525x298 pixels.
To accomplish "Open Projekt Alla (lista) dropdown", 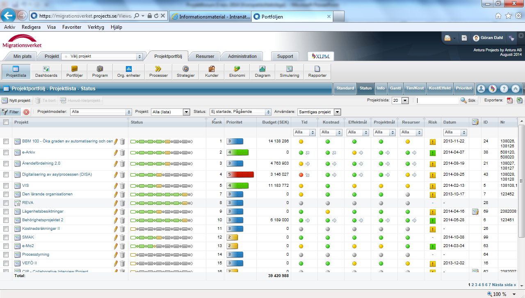I will coord(170,112).
